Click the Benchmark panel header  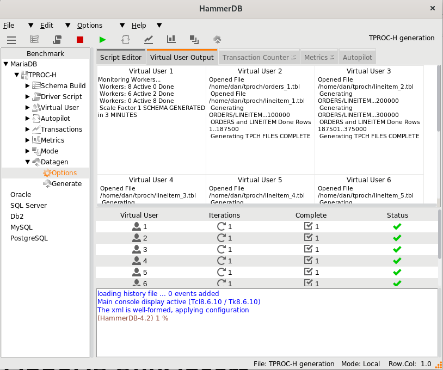pyautogui.click(x=45, y=53)
